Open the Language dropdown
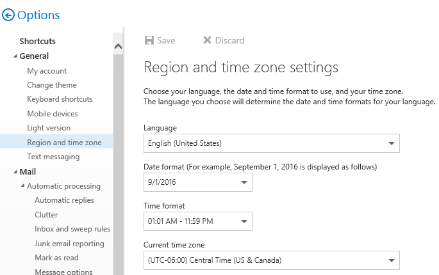The height and width of the screenshot is (275, 439). [x=391, y=144]
